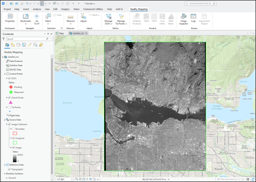Run the Adjust tool
The width and height of the screenshot is (256, 182).
point(83,17)
